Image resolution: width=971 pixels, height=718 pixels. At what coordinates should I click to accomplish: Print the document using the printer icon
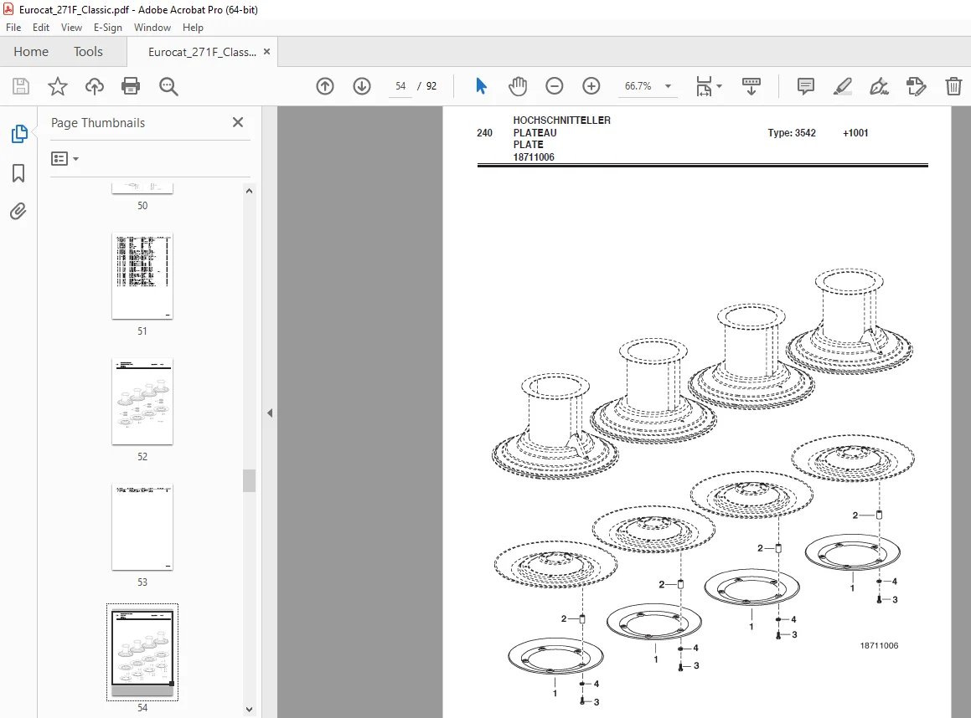[x=131, y=86]
